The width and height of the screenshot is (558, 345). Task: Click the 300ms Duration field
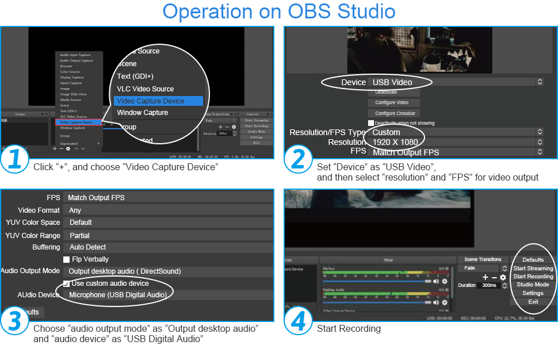pyautogui.click(x=489, y=285)
